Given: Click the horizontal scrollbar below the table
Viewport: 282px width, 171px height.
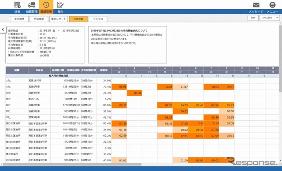Looking at the screenshot, I should pos(72,164).
